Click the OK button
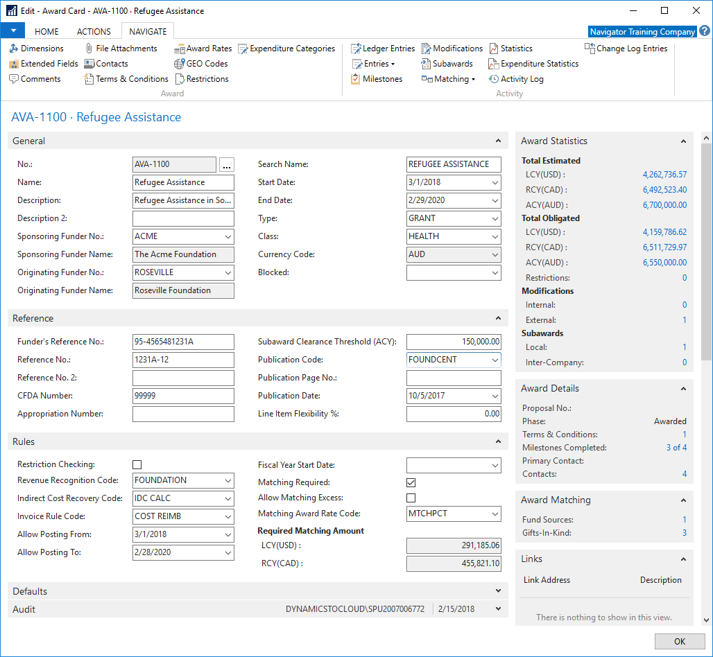Image resolution: width=713 pixels, height=657 pixels. 679,641
